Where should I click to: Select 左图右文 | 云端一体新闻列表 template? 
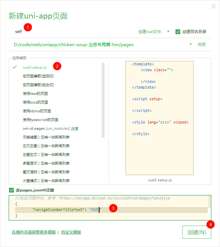46,154
